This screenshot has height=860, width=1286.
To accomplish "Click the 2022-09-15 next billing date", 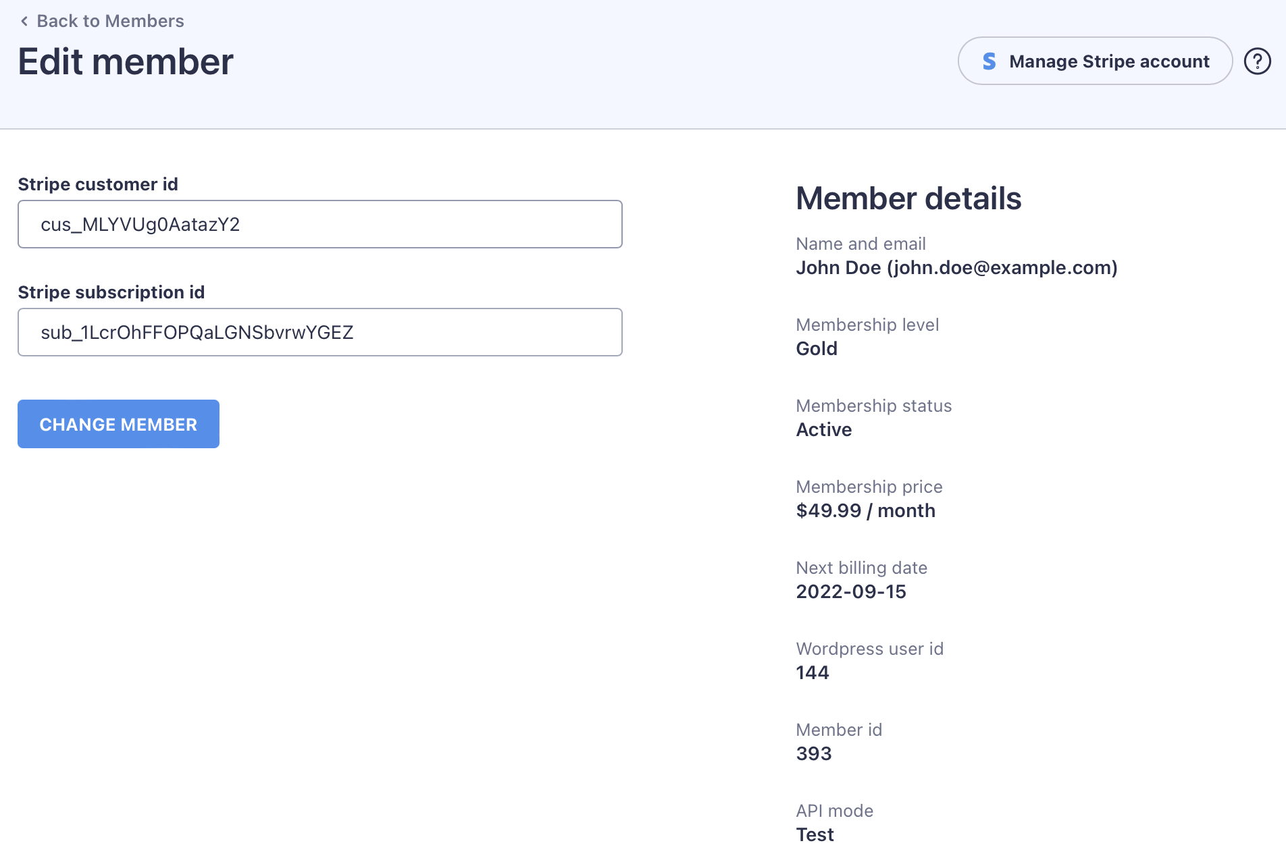I will tap(851, 592).
